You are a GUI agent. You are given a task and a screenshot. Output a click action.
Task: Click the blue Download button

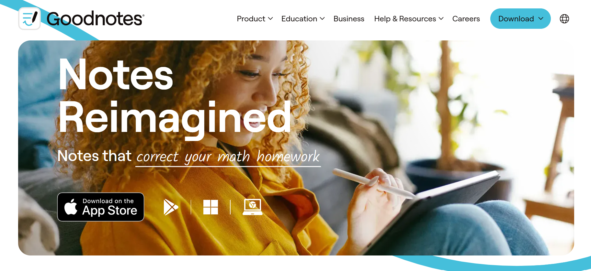[520, 18]
